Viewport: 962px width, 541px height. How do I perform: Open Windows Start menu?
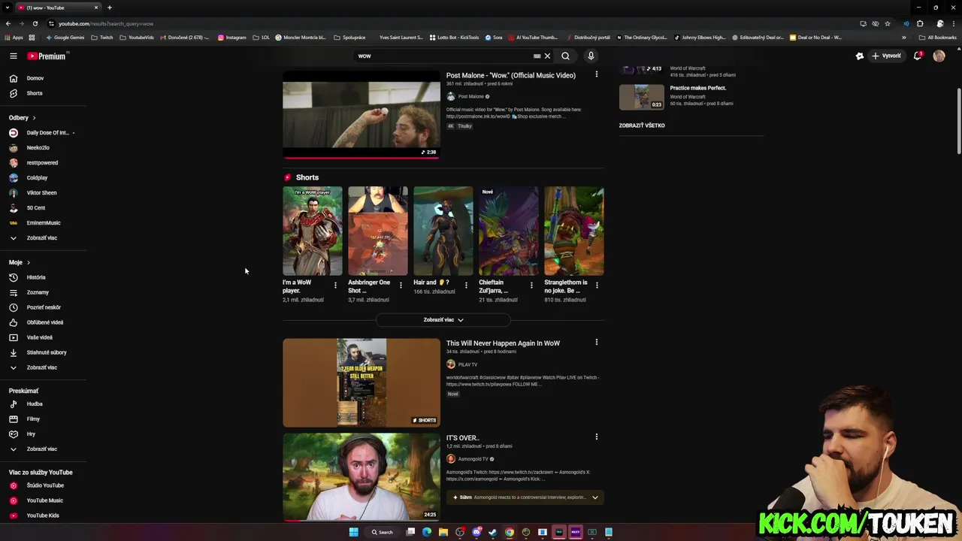[x=353, y=532]
